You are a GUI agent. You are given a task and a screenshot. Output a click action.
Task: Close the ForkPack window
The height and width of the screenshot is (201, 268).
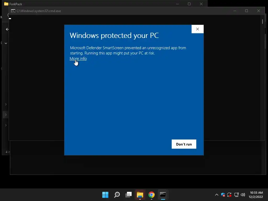201,4
